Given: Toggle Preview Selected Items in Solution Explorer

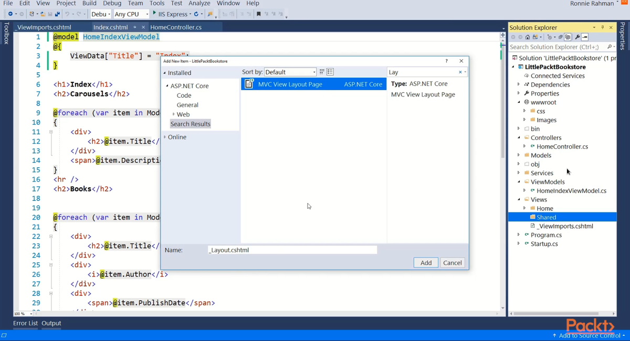Looking at the screenshot, I should click(x=585, y=37).
